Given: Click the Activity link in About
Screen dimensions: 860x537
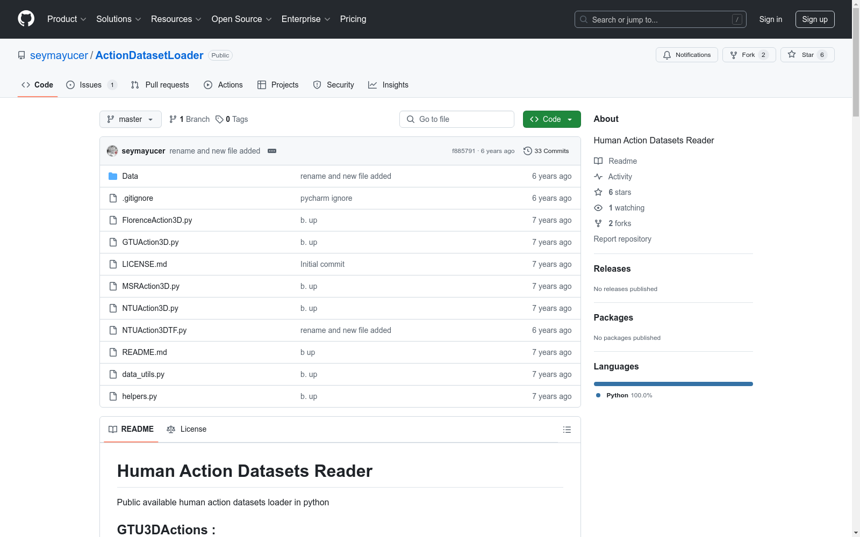Looking at the screenshot, I should click(613, 177).
